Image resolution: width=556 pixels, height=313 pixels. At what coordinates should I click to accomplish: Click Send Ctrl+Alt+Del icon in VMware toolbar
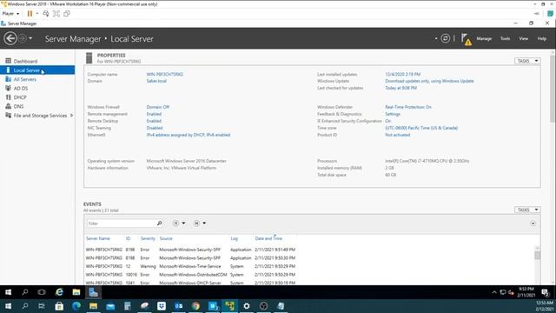[46, 14]
